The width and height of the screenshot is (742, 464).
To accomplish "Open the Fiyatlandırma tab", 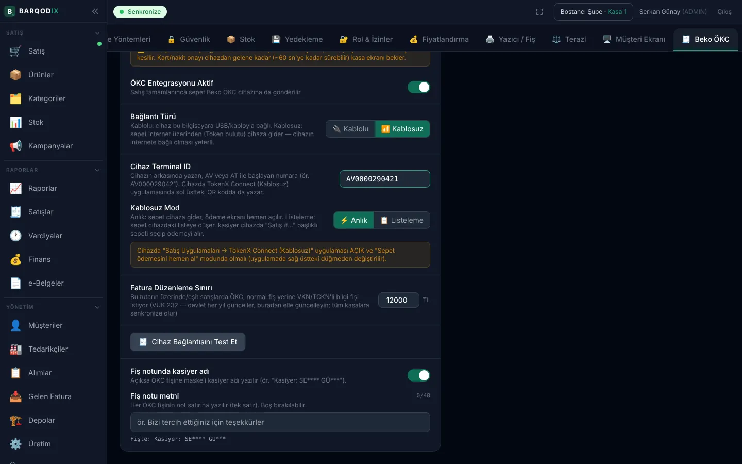I will click(x=440, y=39).
